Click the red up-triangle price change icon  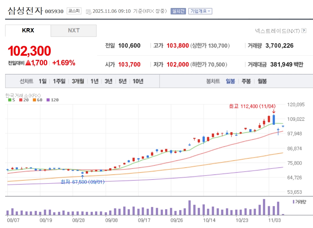(28, 63)
